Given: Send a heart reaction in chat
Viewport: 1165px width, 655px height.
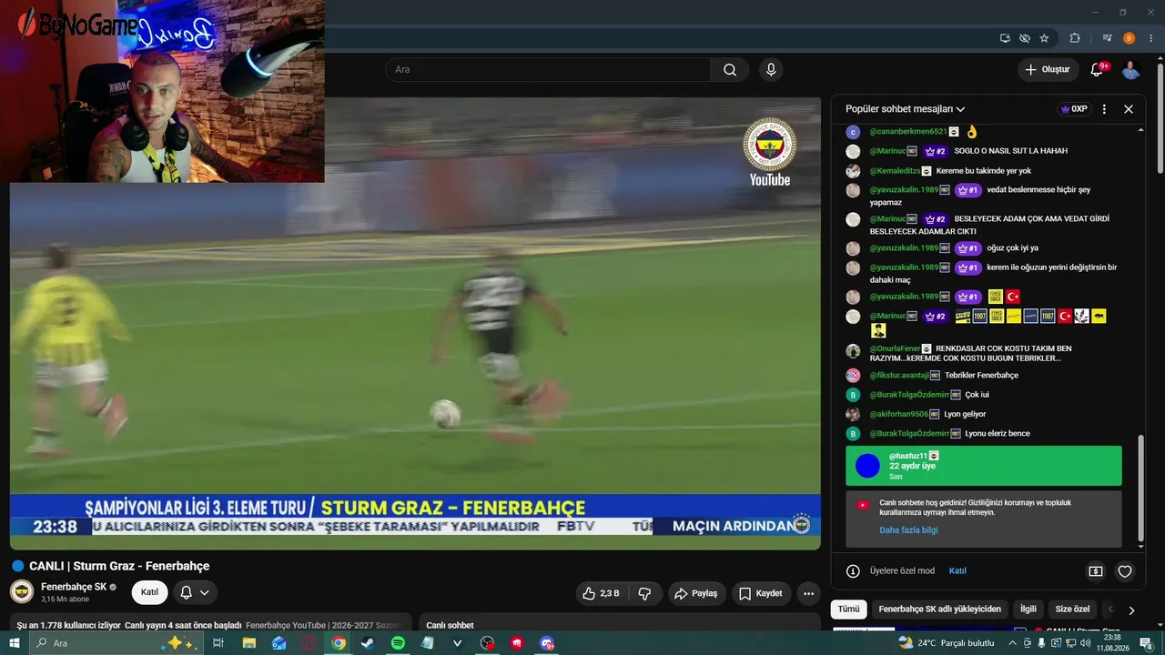Looking at the screenshot, I should tap(1125, 571).
